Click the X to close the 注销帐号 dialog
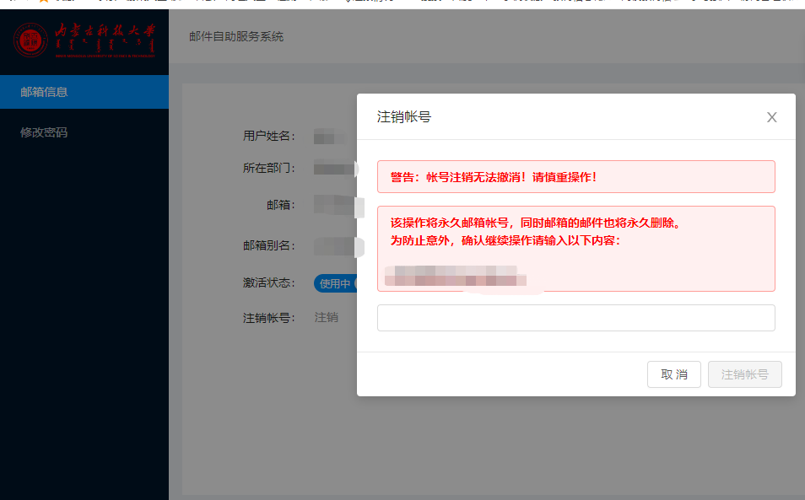 771,117
